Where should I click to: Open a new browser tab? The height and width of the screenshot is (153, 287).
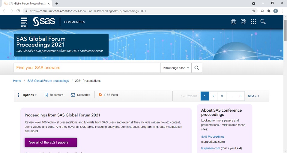tap(57, 4)
